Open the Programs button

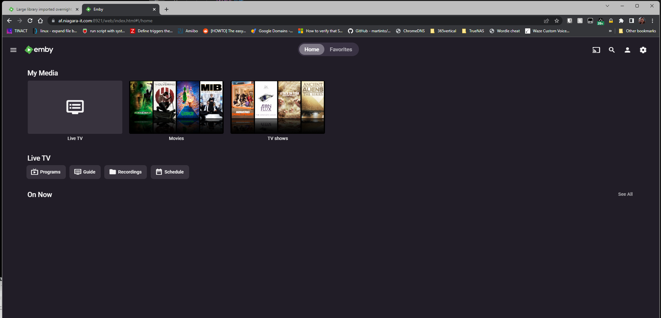[46, 172]
